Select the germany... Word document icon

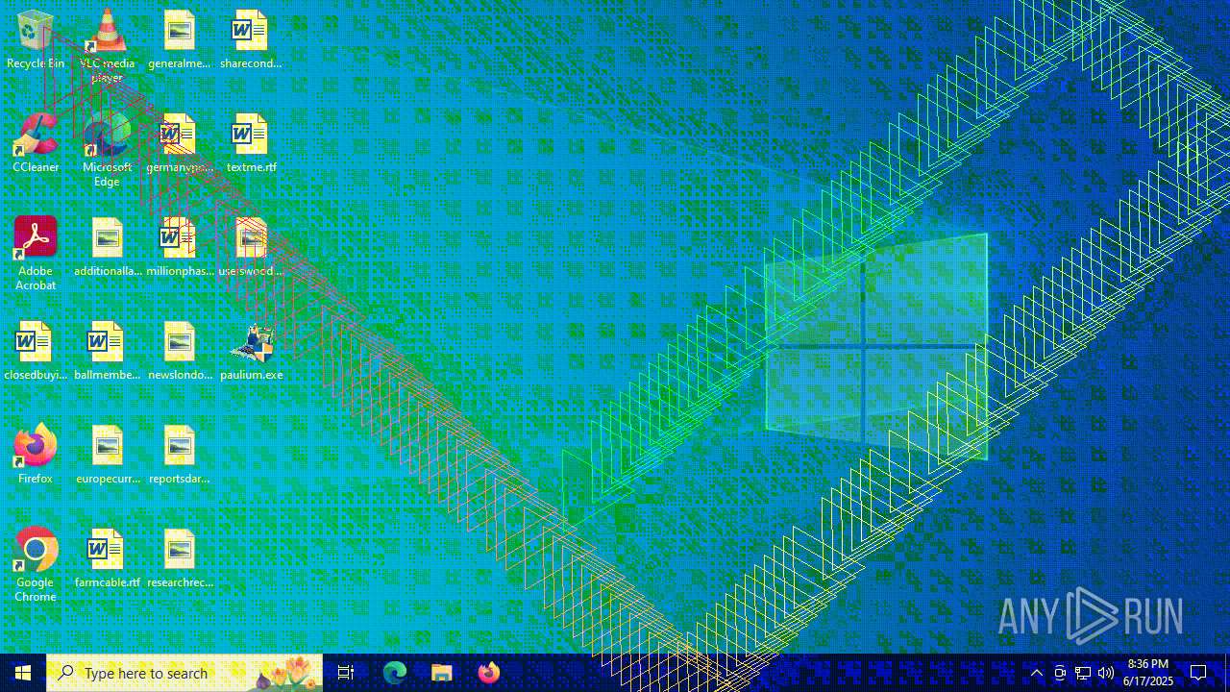pos(179,144)
